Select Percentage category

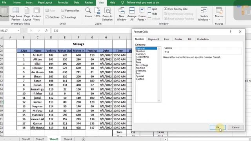point(142,65)
